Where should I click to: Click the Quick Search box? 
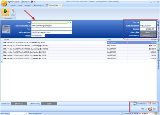click(x=18, y=113)
